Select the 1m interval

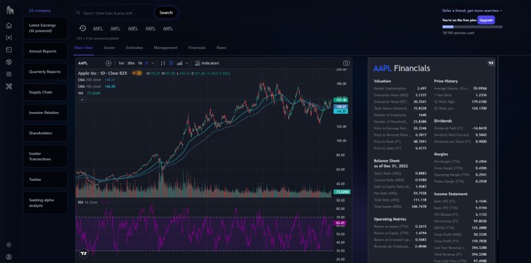tap(121, 63)
